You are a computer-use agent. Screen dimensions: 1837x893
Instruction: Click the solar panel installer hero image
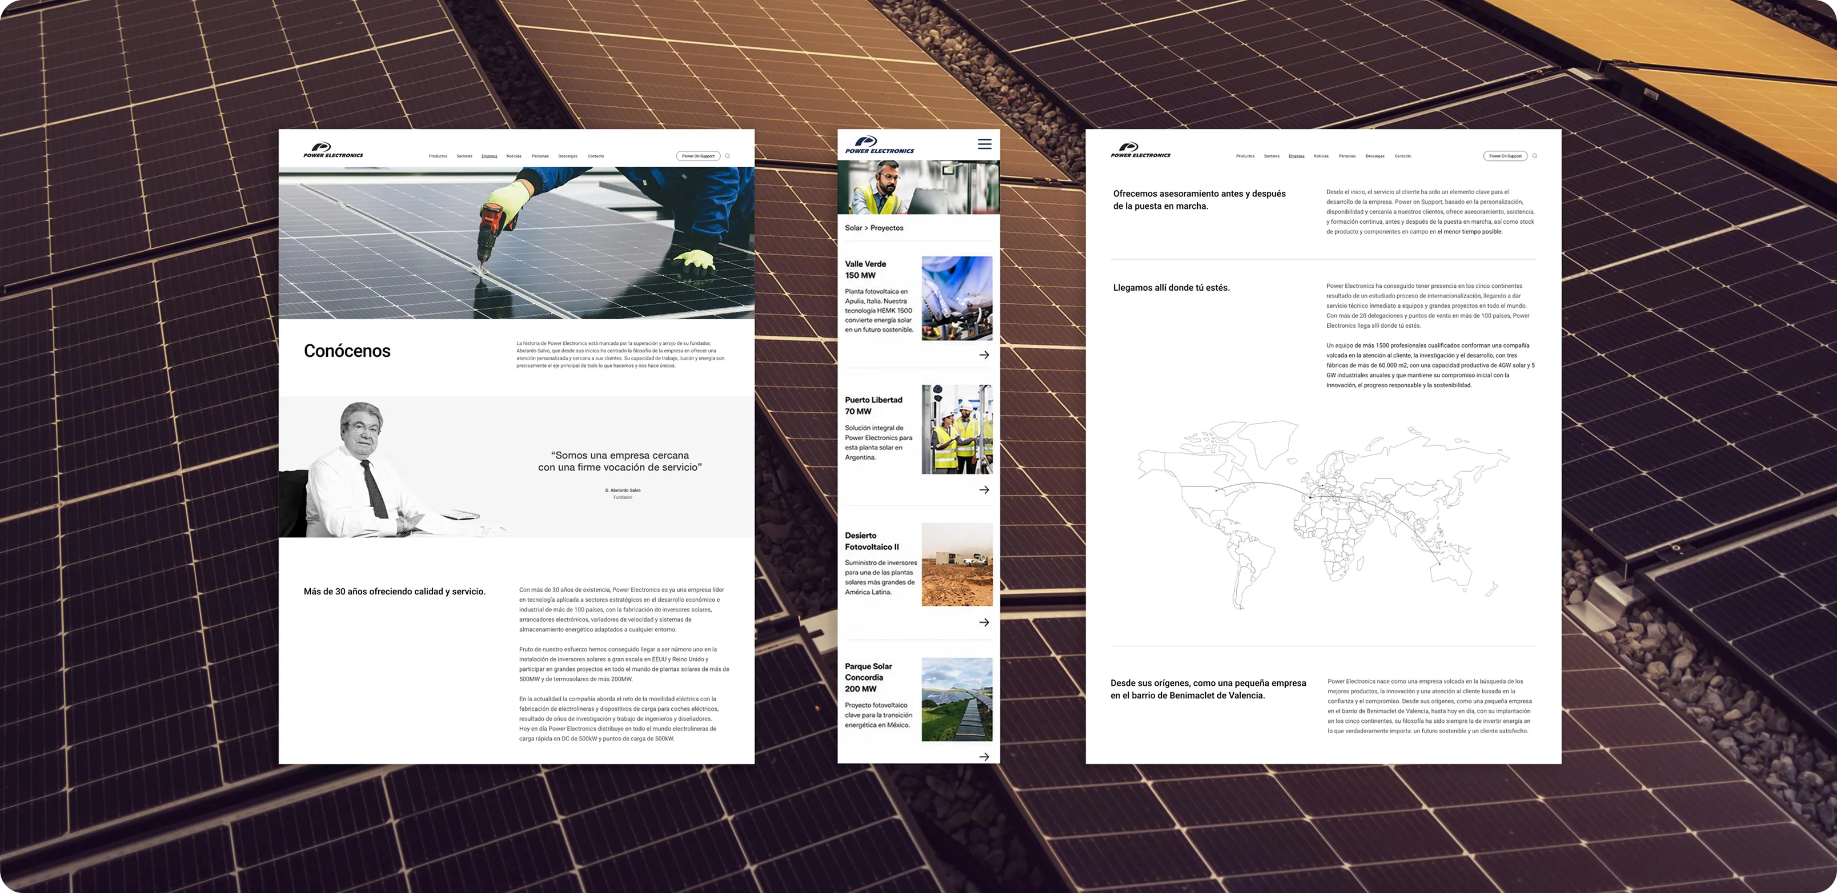click(516, 243)
